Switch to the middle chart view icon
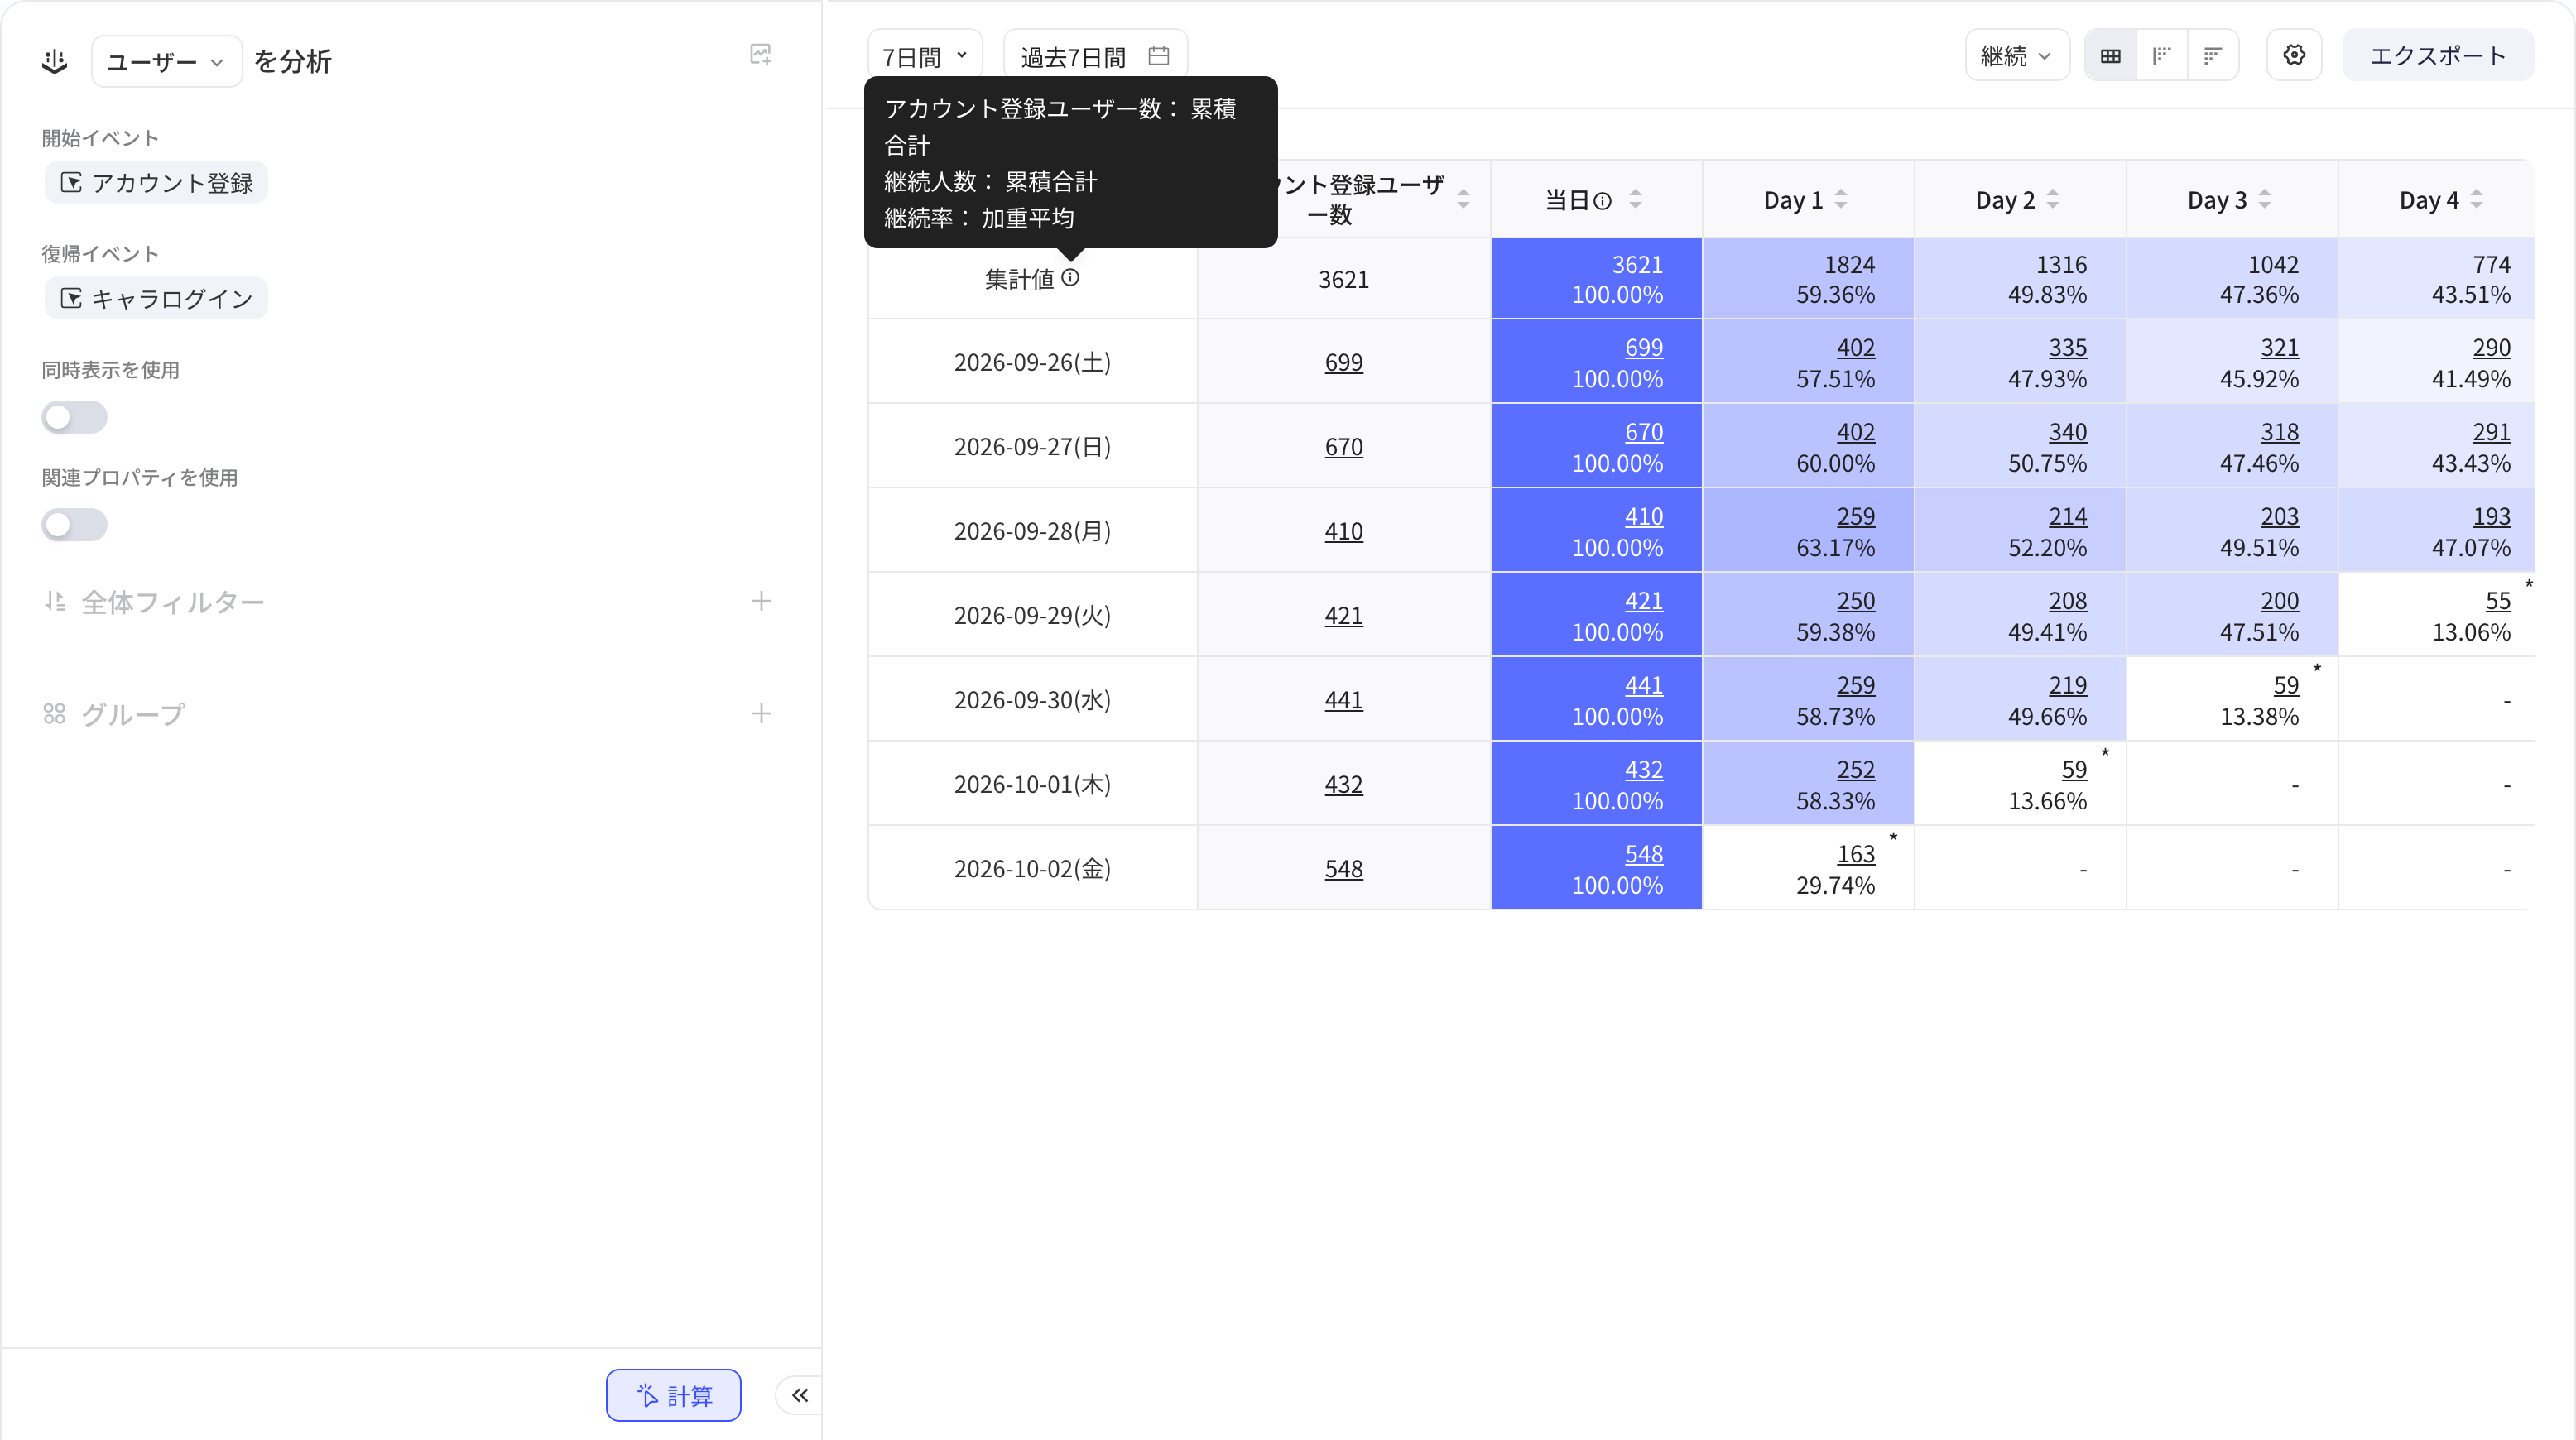 point(2162,56)
